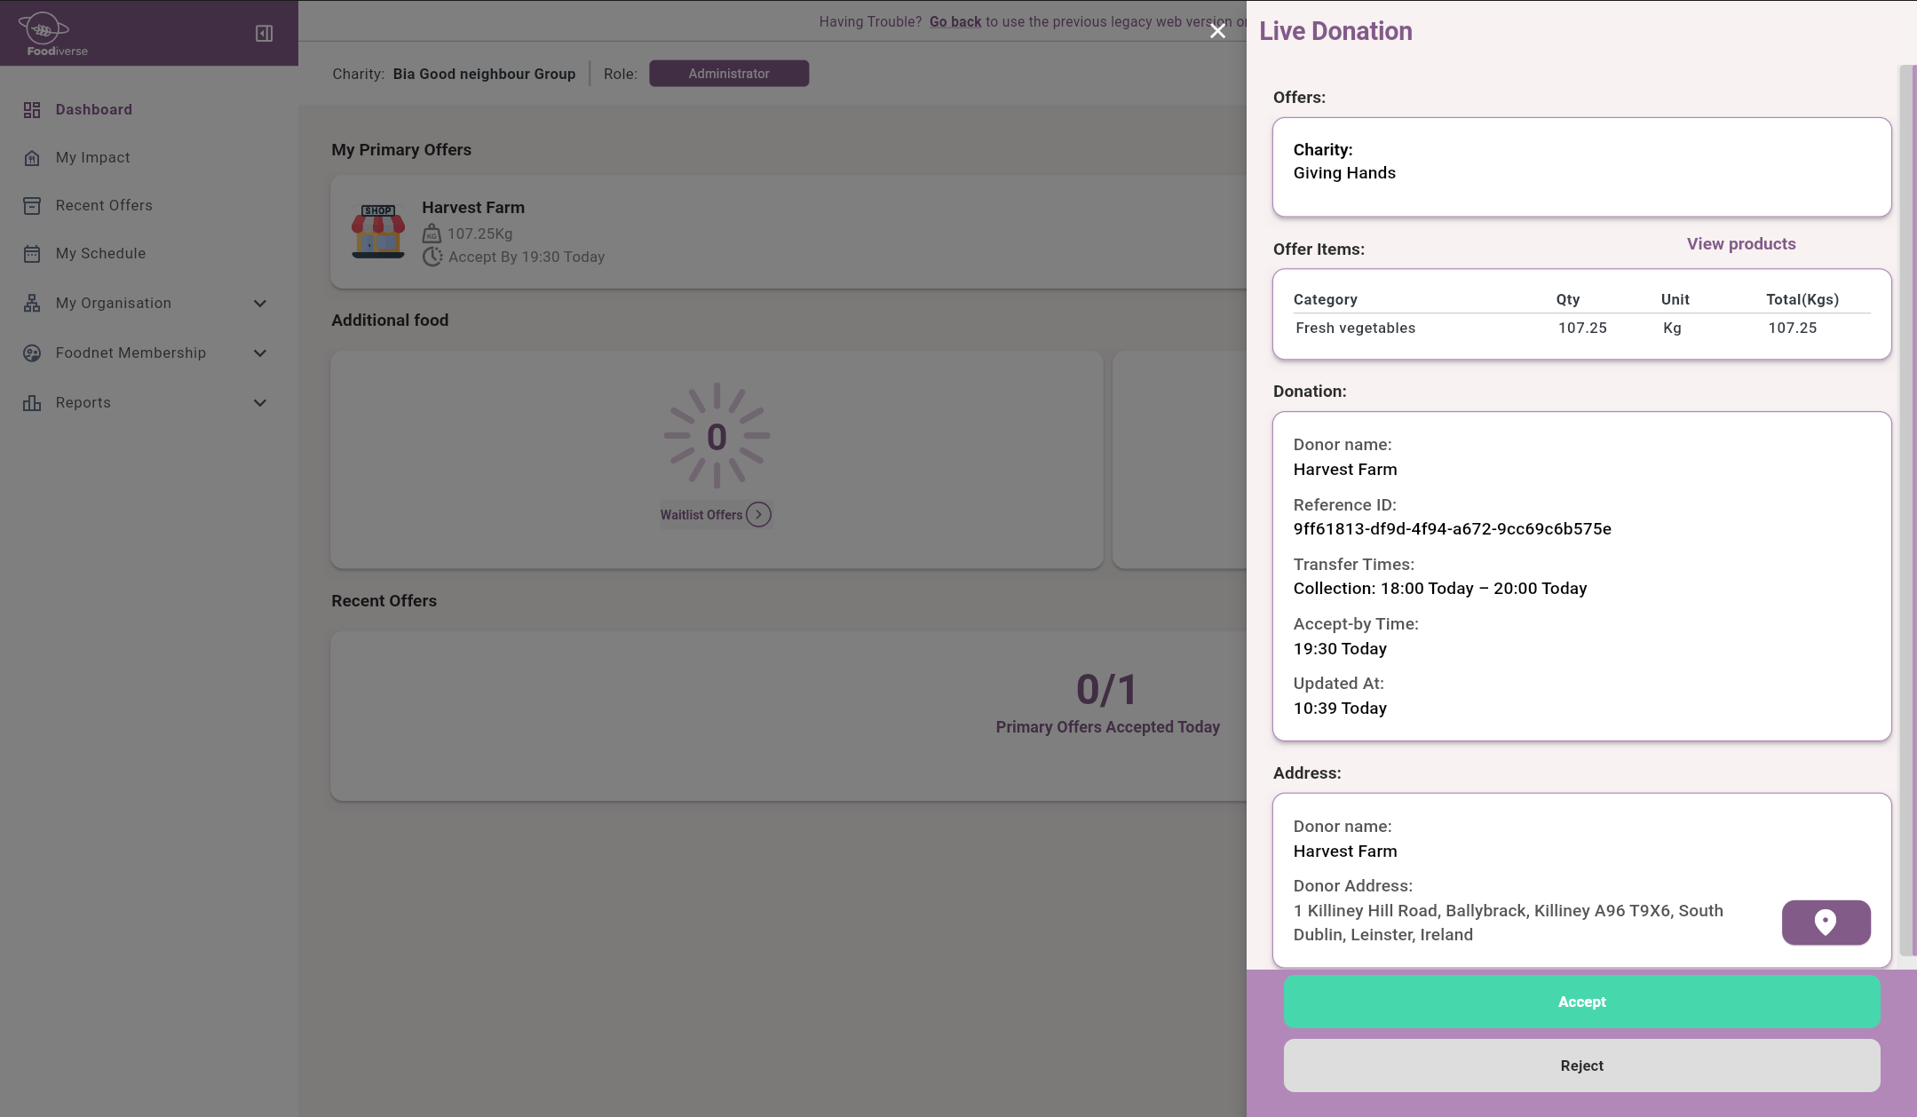This screenshot has width=1917, height=1117.
Task: Click the Recent Offers box icon
Action: (32, 206)
